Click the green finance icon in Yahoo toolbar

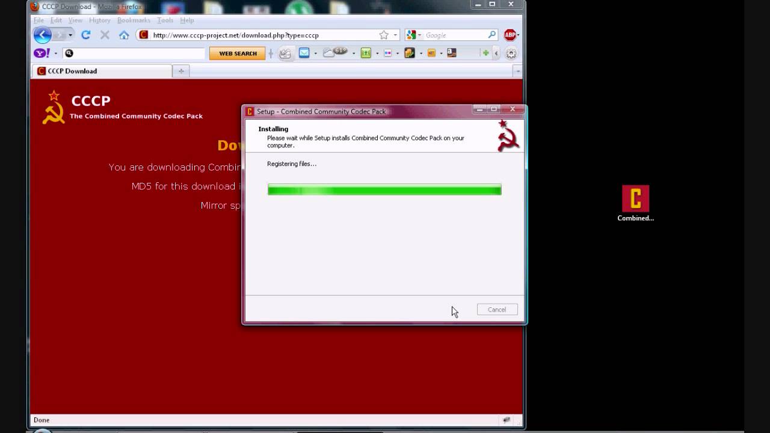[366, 53]
